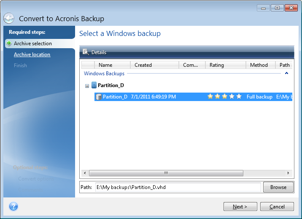Click the five-star rating of Partition_D backup
This screenshot has width=302, height=219.
(x=224, y=96)
